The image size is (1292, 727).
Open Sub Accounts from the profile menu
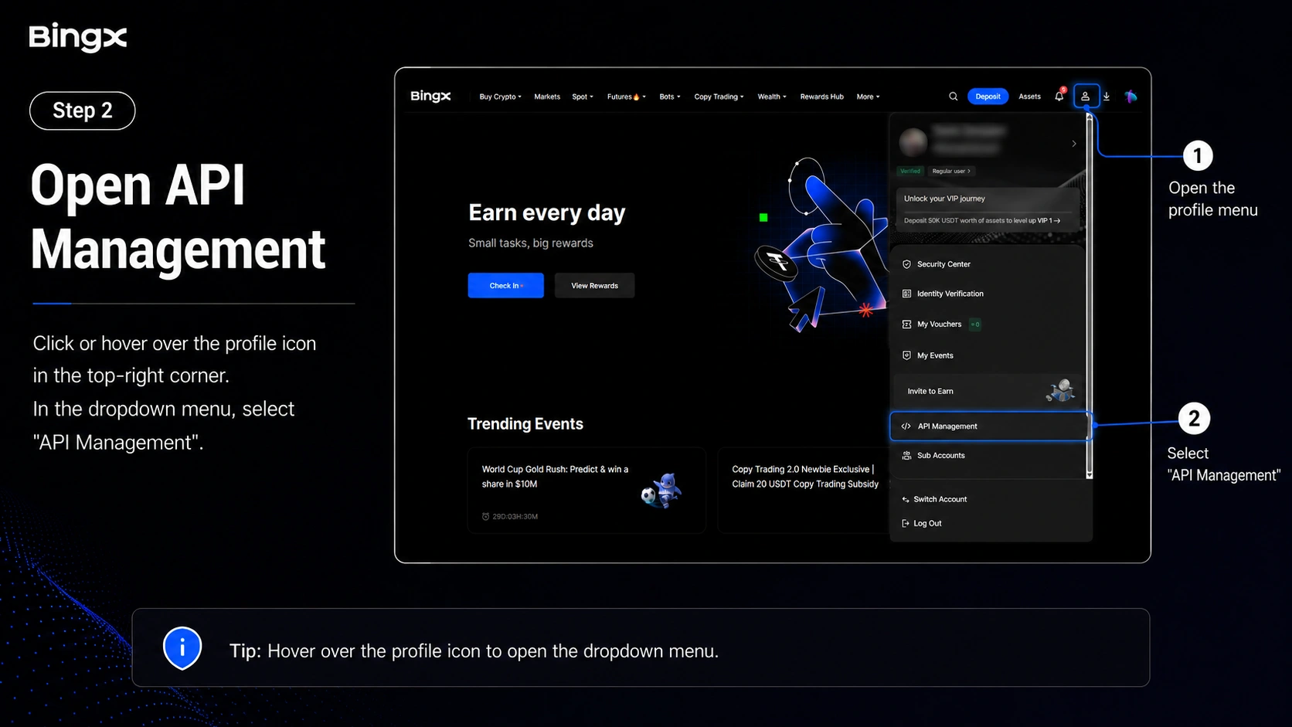(988, 456)
